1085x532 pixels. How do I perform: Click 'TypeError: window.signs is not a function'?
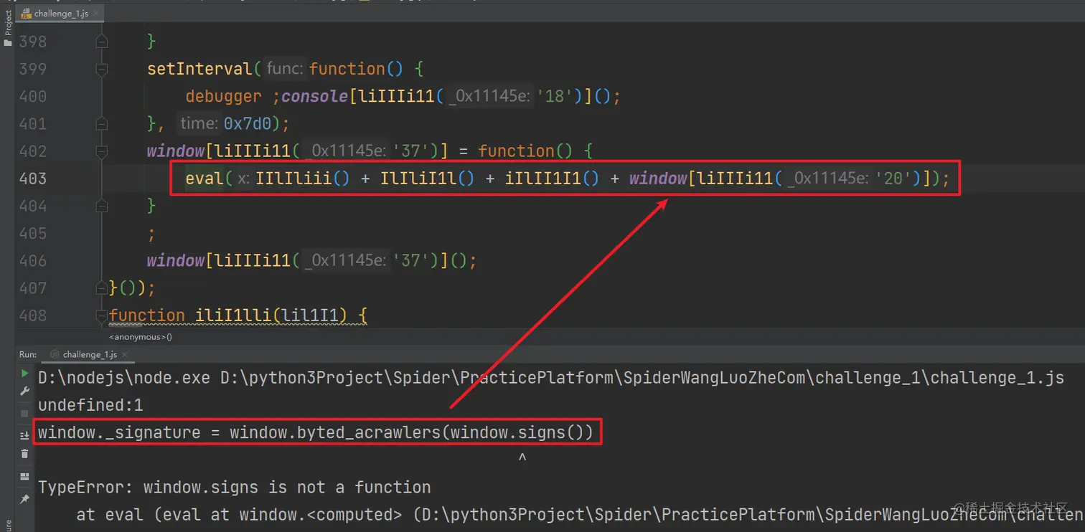tap(235, 487)
